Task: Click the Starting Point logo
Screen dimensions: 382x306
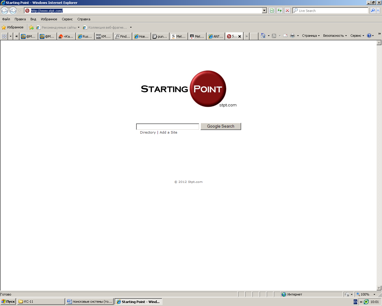Action: pyautogui.click(x=189, y=89)
